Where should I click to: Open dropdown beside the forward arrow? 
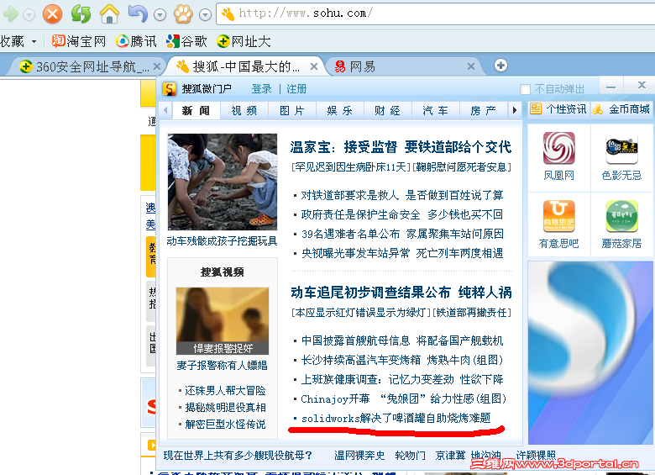click(29, 15)
